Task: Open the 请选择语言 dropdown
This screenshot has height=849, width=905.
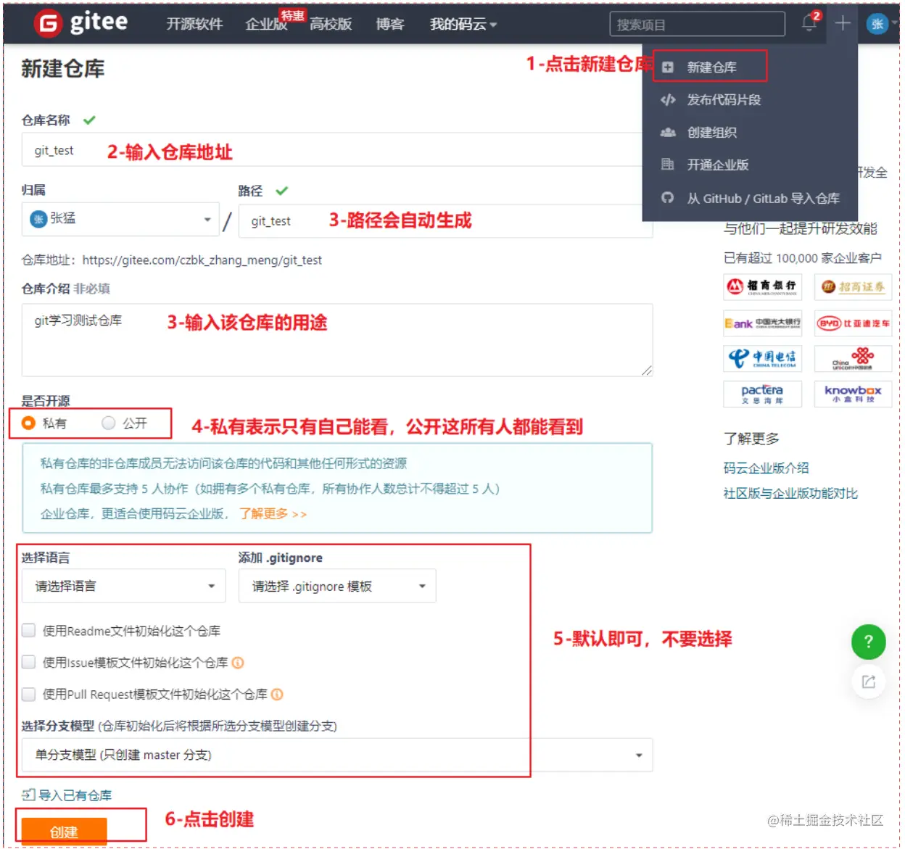Action: (123, 586)
